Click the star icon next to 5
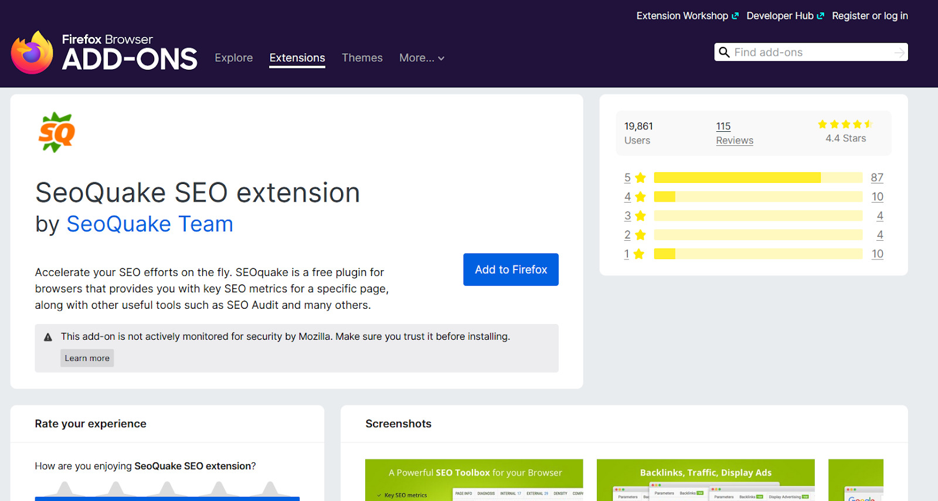The width and height of the screenshot is (938, 501). coord(640,178)
